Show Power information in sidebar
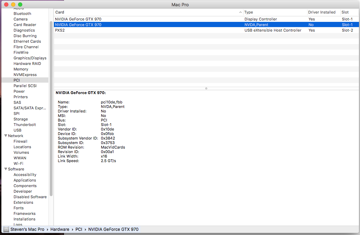 click(19, 91)
